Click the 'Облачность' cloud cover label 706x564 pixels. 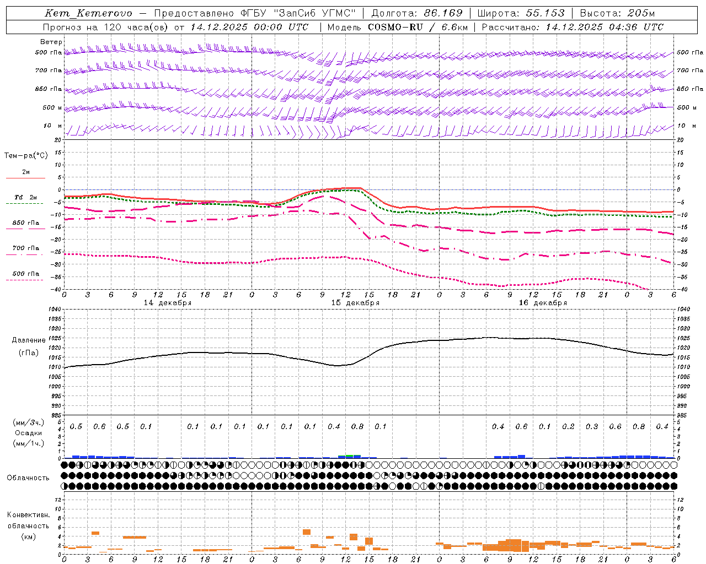(28, 478)
